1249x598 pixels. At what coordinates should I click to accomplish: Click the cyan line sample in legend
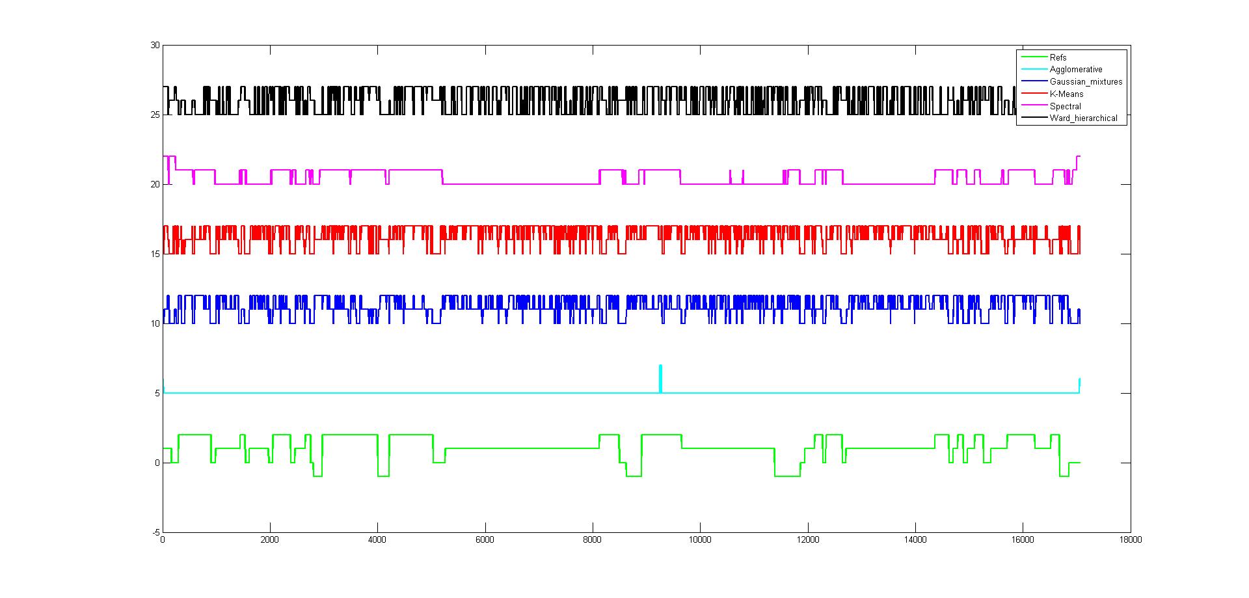pyautogui.click(x=1032, y=69)
